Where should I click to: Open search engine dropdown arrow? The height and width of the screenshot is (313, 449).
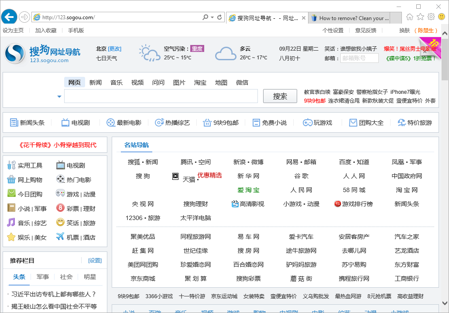point(59,96)
